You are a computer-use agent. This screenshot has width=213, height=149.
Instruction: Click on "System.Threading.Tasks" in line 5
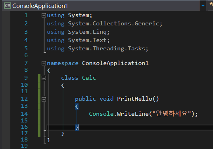(x=106, y=49)
